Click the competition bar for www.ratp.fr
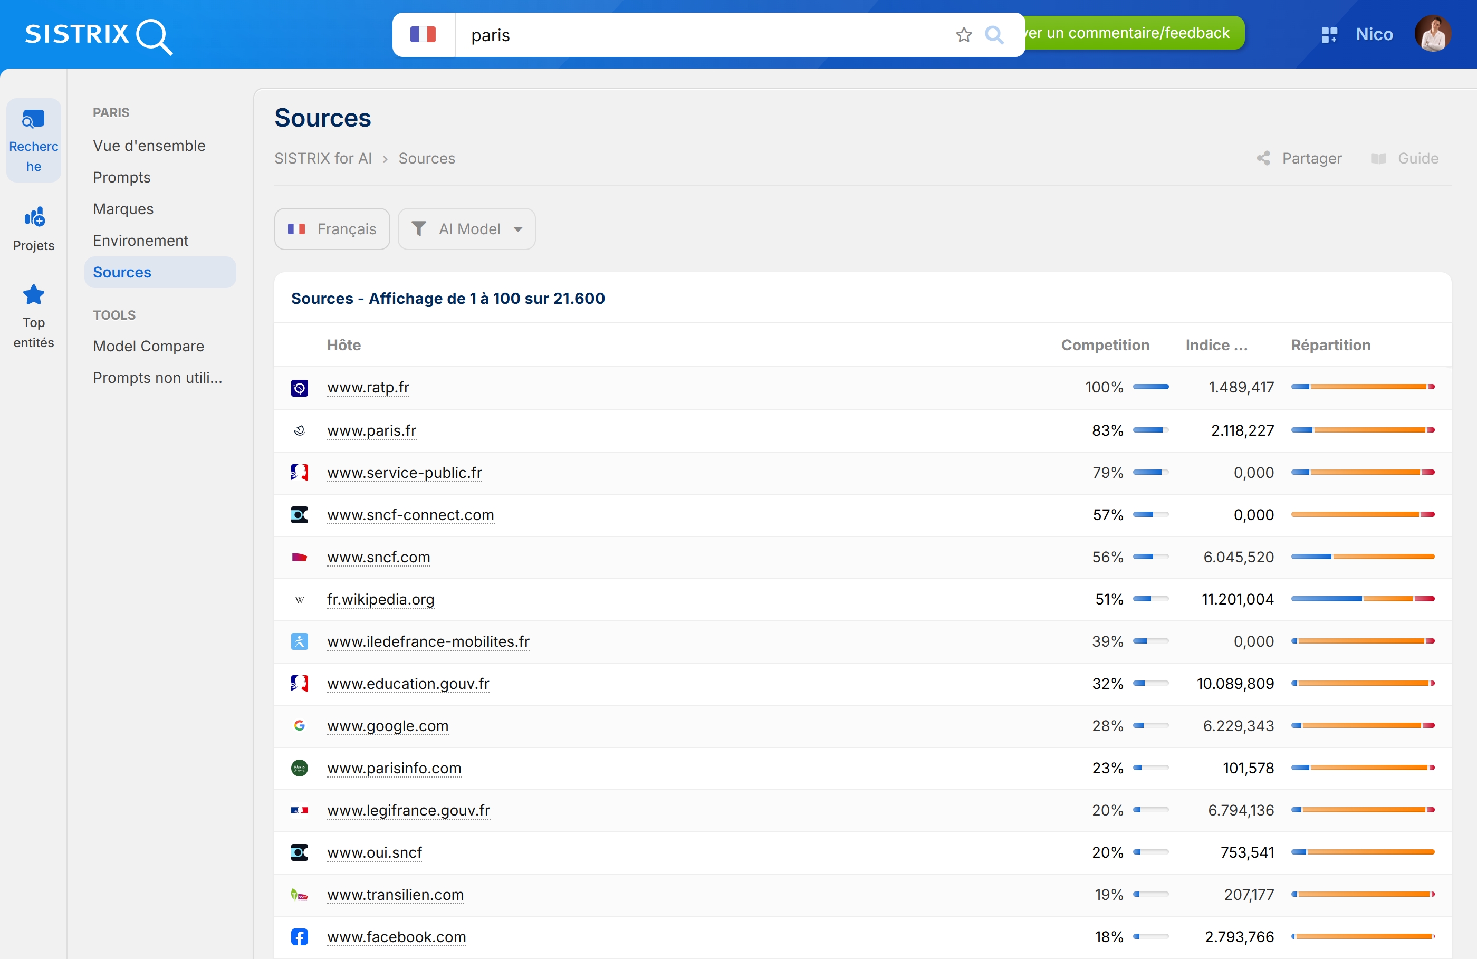This screenshot has height=959, width=1477. point(1150,387)
